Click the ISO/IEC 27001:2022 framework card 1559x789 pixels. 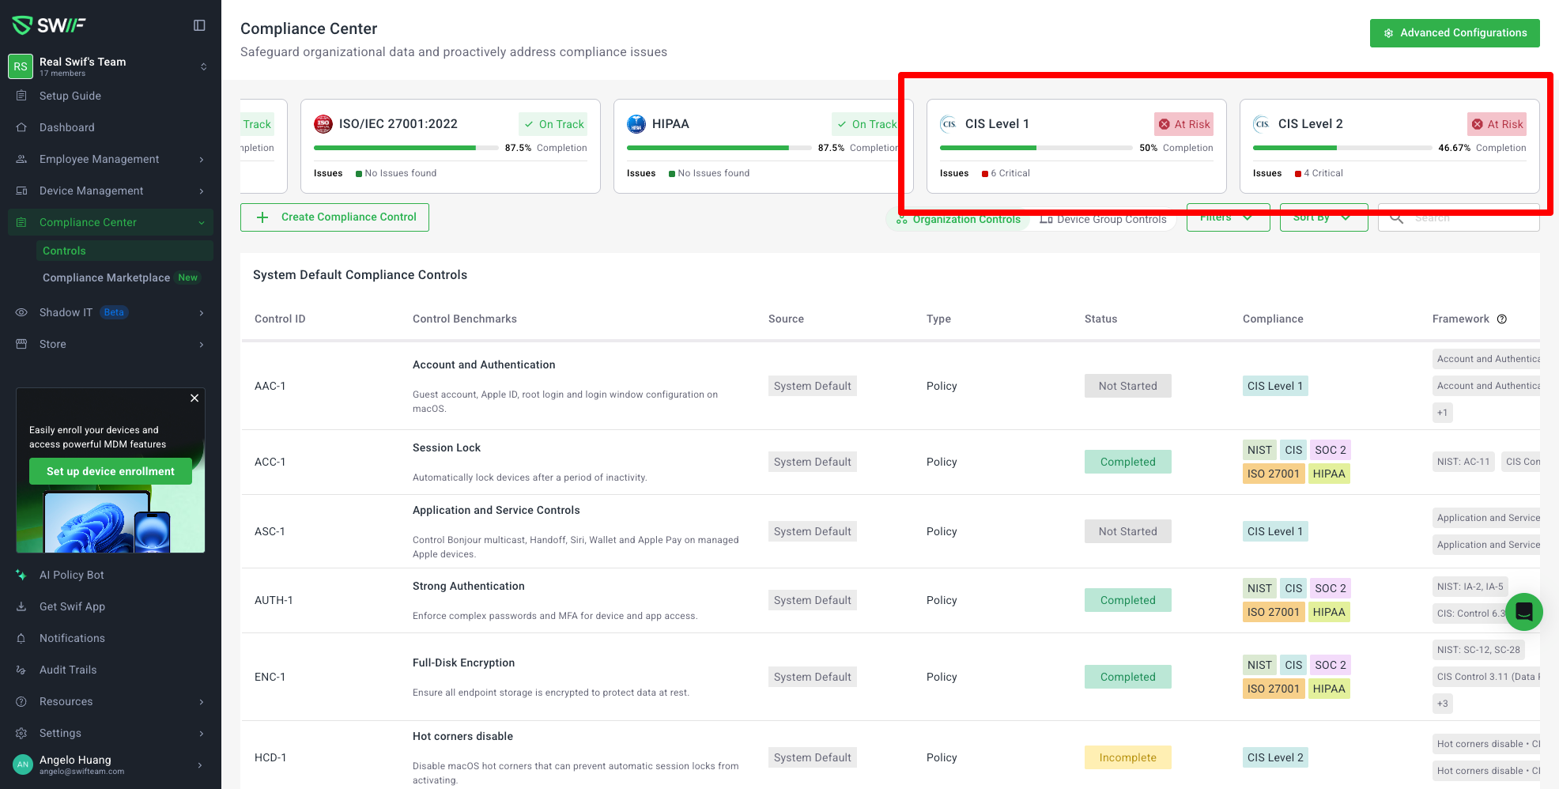coord(450,146)
